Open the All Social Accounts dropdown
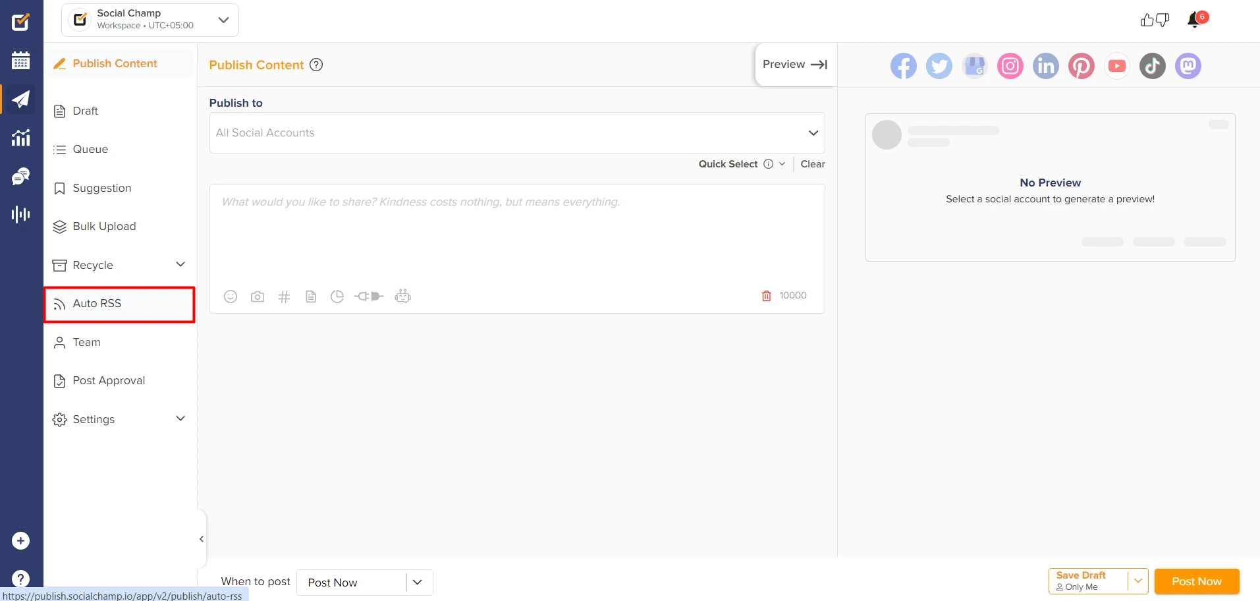This screenshot has height=601, width=1260. (517, 132)
